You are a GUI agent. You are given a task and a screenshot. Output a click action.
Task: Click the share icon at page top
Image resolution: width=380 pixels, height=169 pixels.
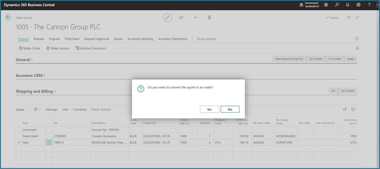click(x=181, y=18)
